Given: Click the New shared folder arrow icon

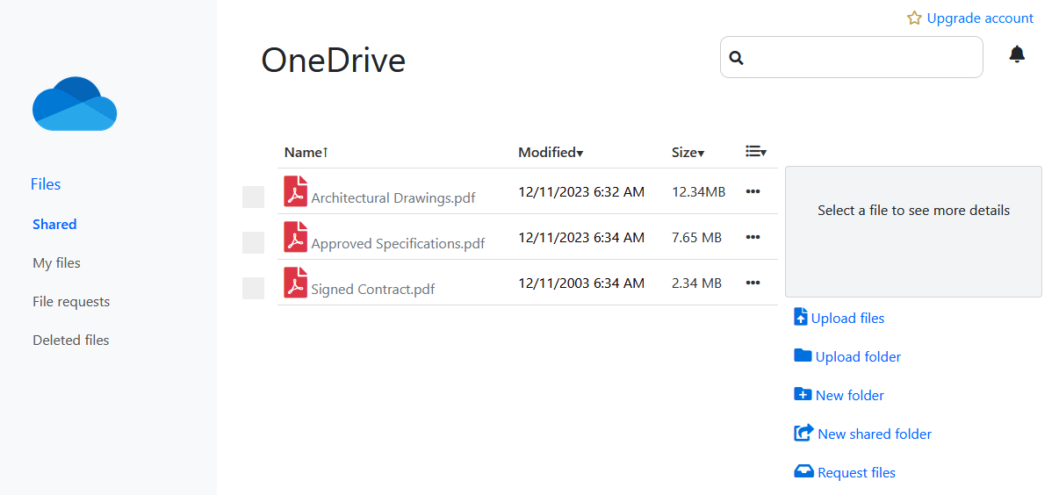Looking at the screenshot, I should click(803, 433).
